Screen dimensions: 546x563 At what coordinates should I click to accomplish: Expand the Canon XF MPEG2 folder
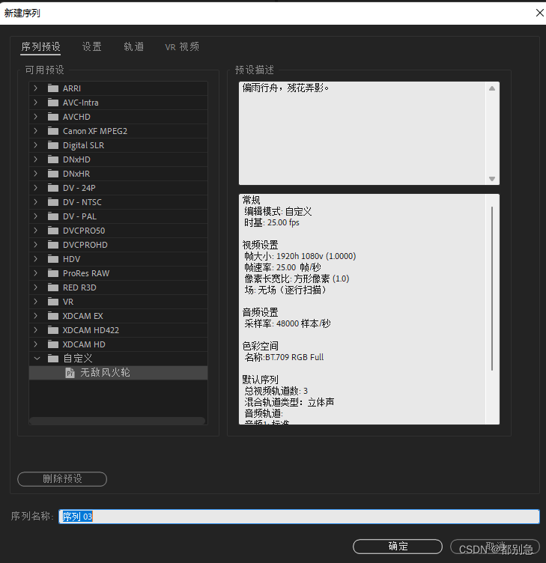click(x=35, y=131)
